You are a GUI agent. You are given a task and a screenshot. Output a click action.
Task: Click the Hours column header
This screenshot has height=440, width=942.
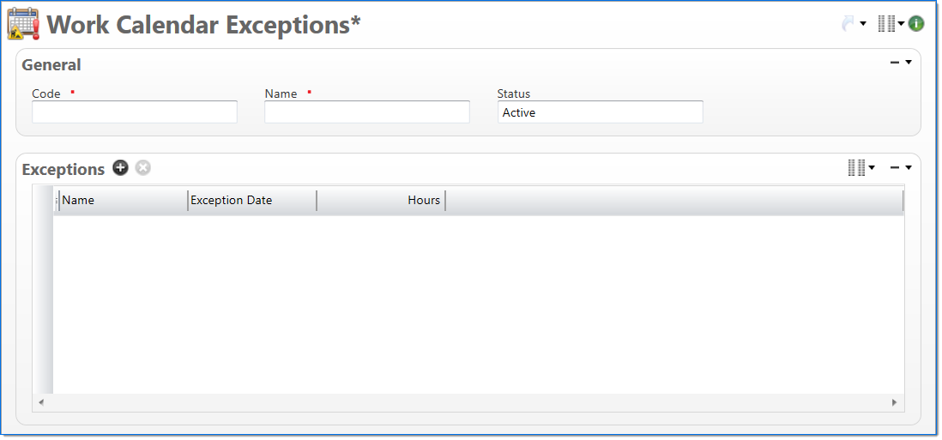(x=381, y=201)
